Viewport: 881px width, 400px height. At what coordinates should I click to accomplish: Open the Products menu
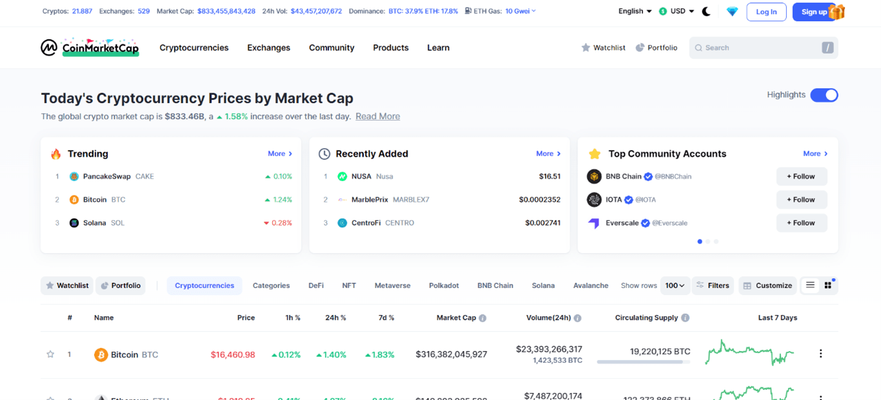[x=391, y=48]
